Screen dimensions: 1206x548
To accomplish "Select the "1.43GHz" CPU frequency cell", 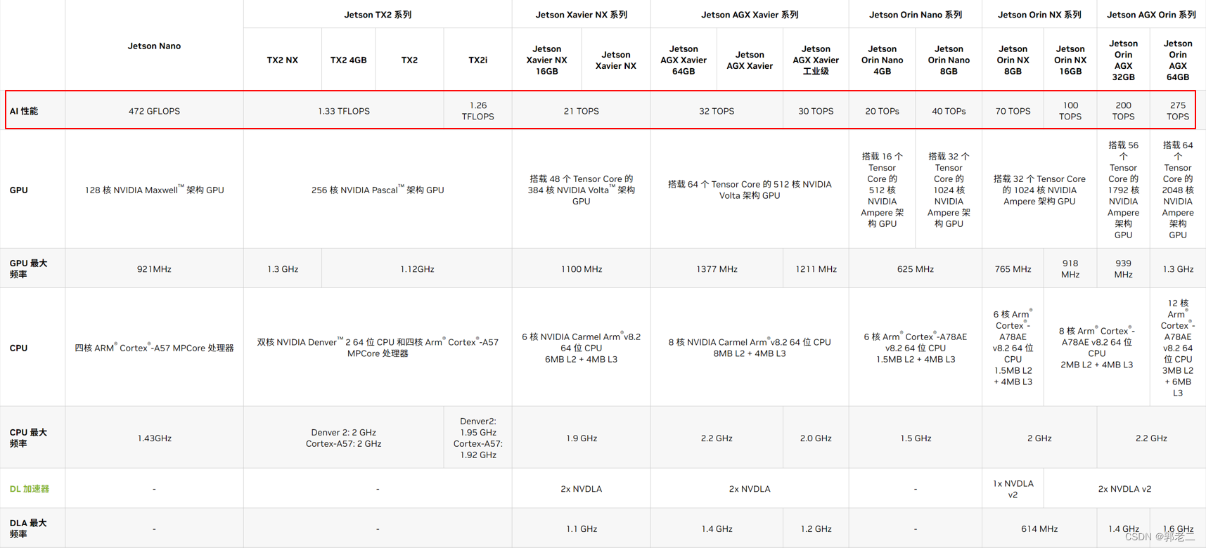I will click(154, 438).
